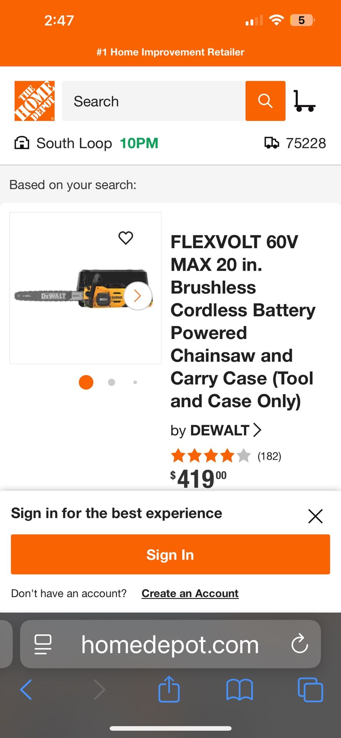Change delivery ZIP code 75228

pyautogui.click(x=295, y=143)
